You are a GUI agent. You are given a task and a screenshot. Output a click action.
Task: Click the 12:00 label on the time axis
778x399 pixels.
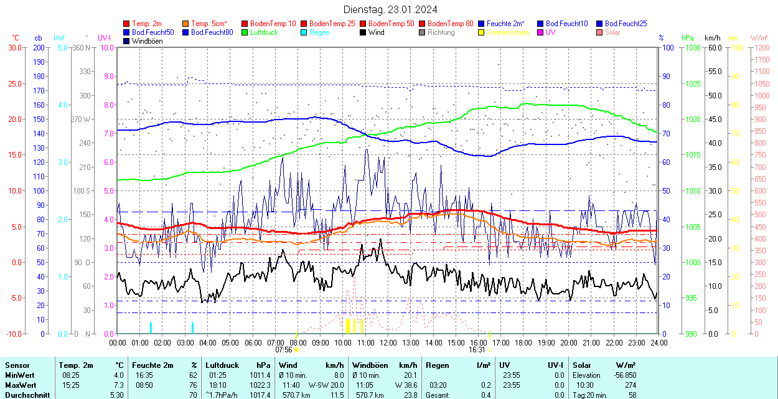[x=388, y=342]
